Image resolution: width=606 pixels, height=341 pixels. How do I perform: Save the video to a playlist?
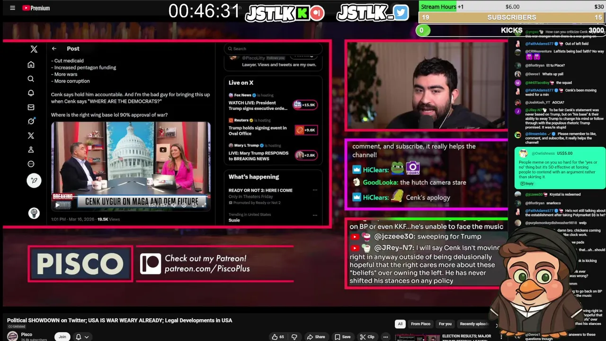tap(342, 337)
